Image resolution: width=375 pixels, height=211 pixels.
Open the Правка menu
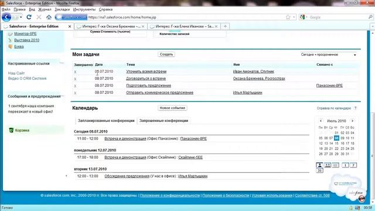[x=19, y=9]
